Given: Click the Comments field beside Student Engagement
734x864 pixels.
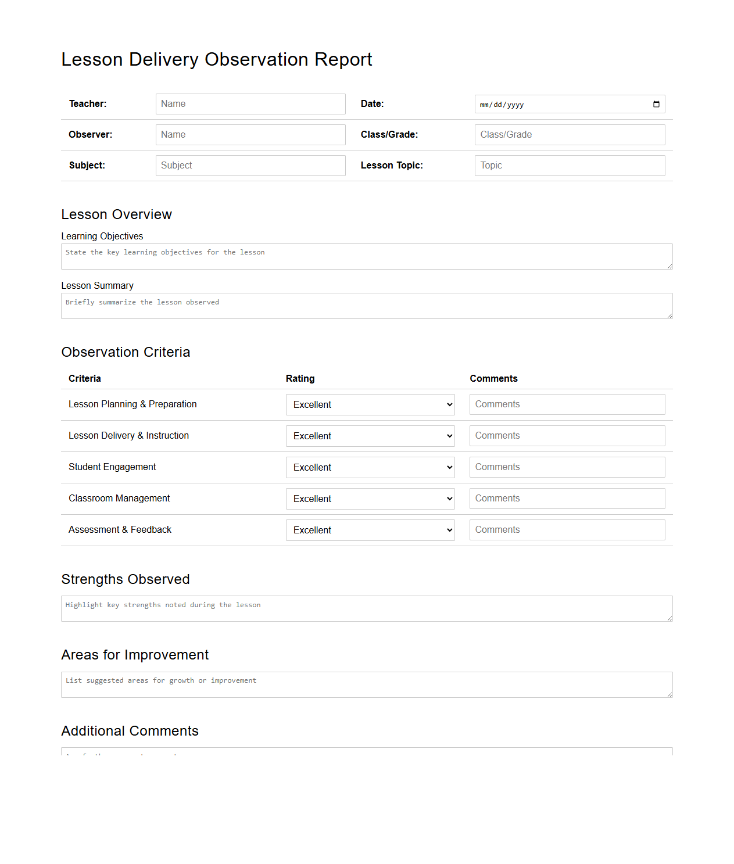Looking at the screenshot, I should [x=567, y=467].
